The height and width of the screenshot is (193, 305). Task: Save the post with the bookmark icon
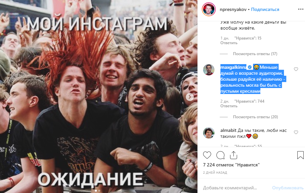tap(300, 155)
